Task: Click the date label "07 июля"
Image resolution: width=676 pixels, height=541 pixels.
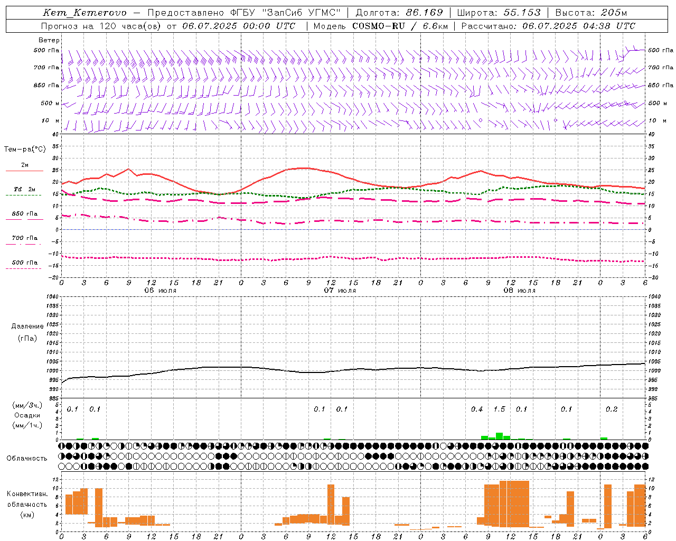Action: [340, 291]
